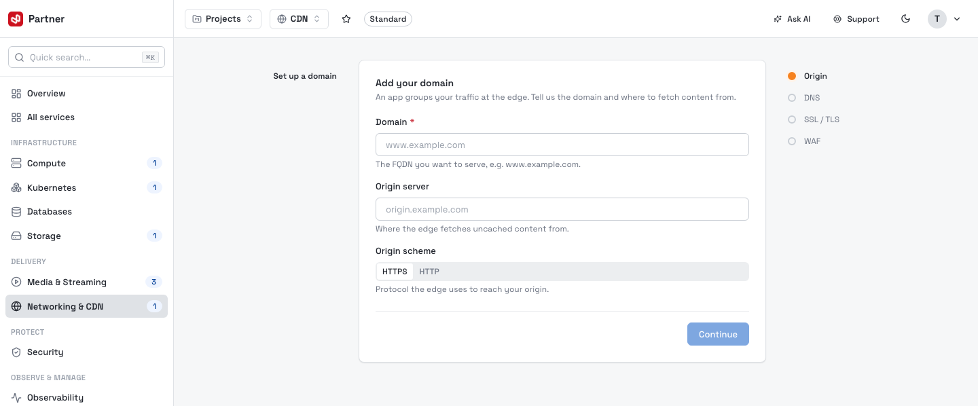Click the Support link text
The image size is (978, 406).
point(863,19)
